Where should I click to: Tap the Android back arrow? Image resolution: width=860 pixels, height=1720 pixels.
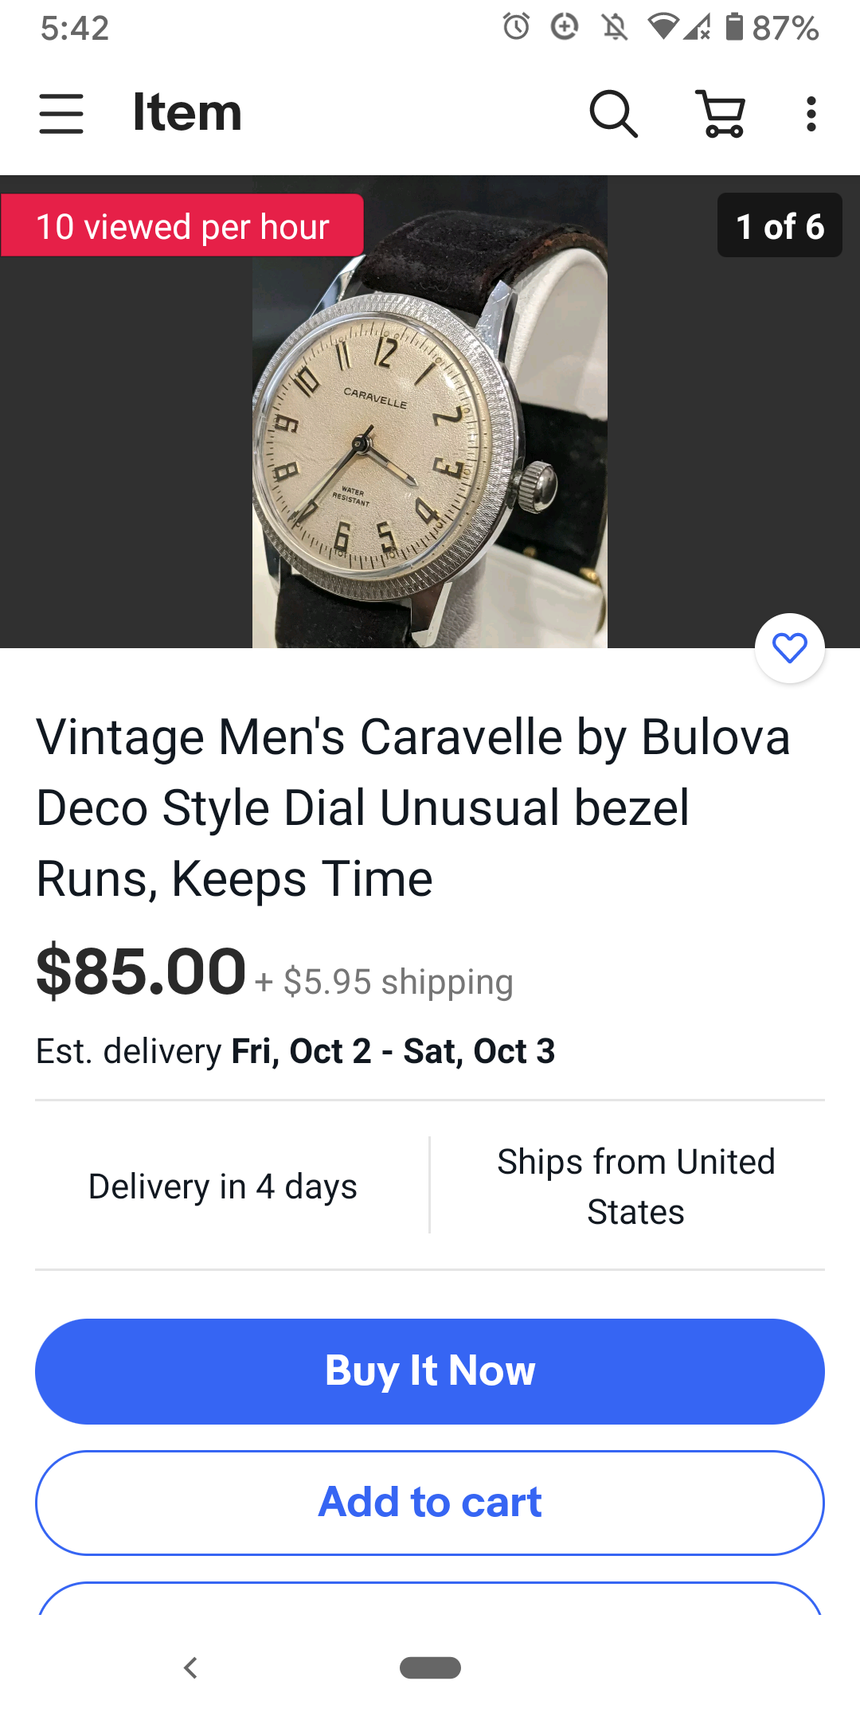pyautogui.click(x=190, y=1667)
